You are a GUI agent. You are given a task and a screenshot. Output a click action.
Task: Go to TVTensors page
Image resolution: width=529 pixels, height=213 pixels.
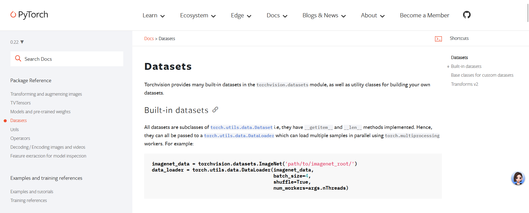point(20,103)
